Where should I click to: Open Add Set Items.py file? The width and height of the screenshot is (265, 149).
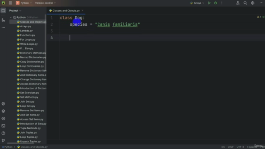click(28, 115)
